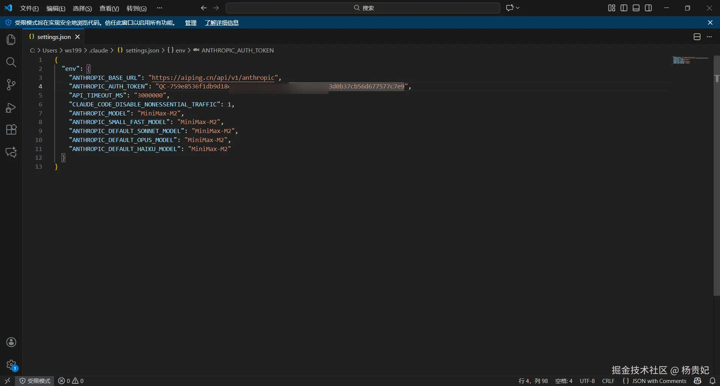Open the Explorer view in activity bar

coord(11,39)
